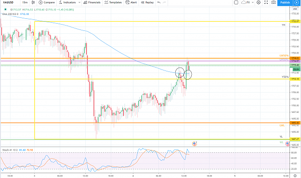
Task: Open the Financials menu
Action: (92, 2)
